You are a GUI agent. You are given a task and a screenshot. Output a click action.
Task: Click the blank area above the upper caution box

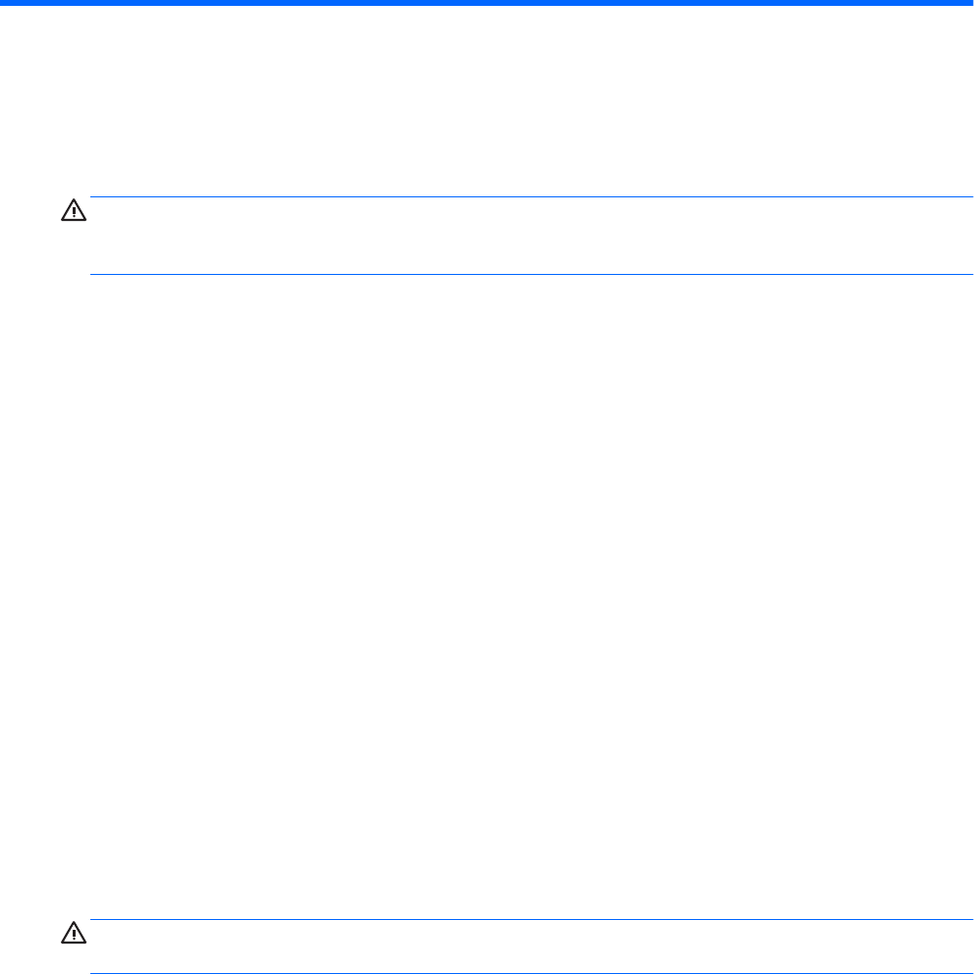(x=487, y=98)
